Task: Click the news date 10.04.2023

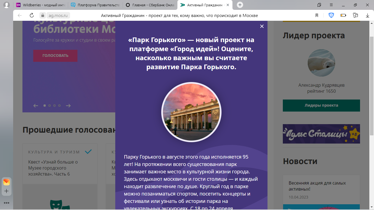Action: click(x=298, y=197)
